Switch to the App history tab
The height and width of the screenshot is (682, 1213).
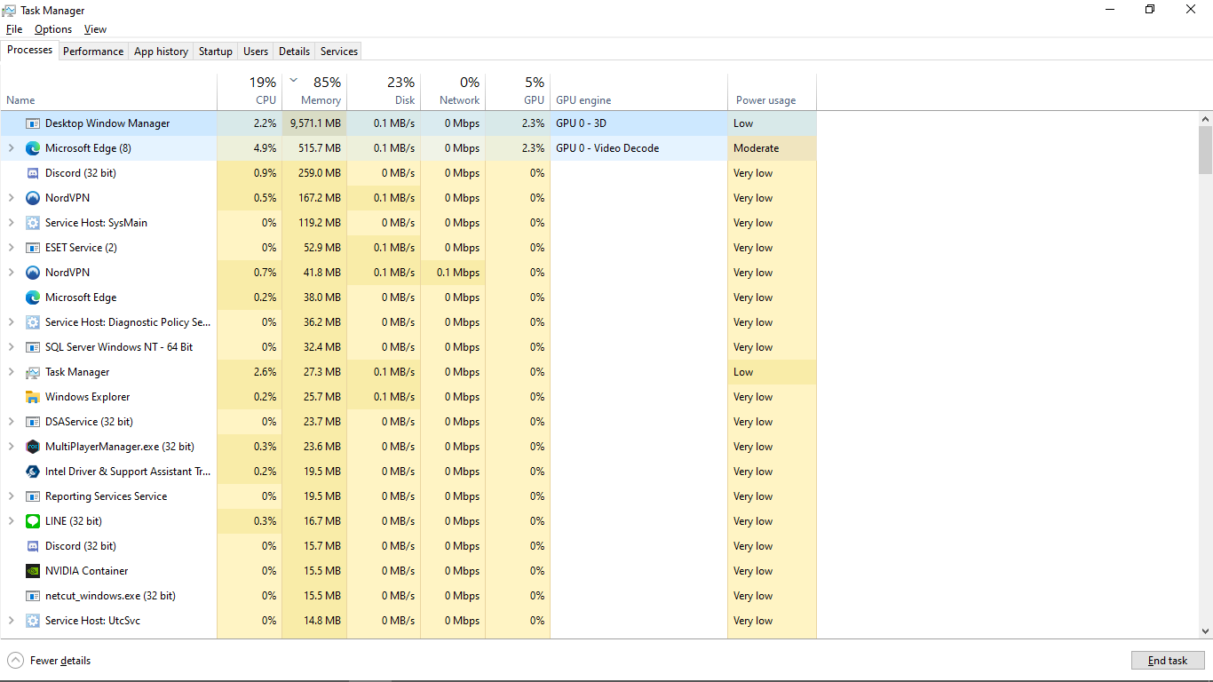161,52
